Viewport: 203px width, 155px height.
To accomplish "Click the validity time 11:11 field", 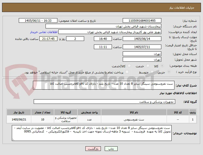I will 103,47.
